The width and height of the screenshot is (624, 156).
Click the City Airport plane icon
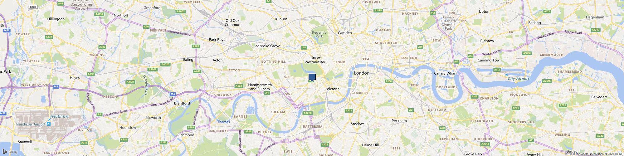(x=506, y=75)
